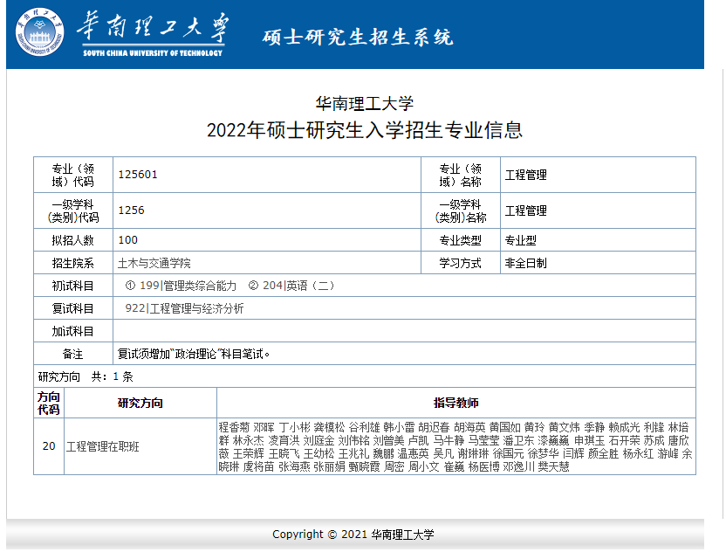The width and height of the screenshot is (726, 559).
Task: Click the 方向代码 column header
Action: pos(49,403)
